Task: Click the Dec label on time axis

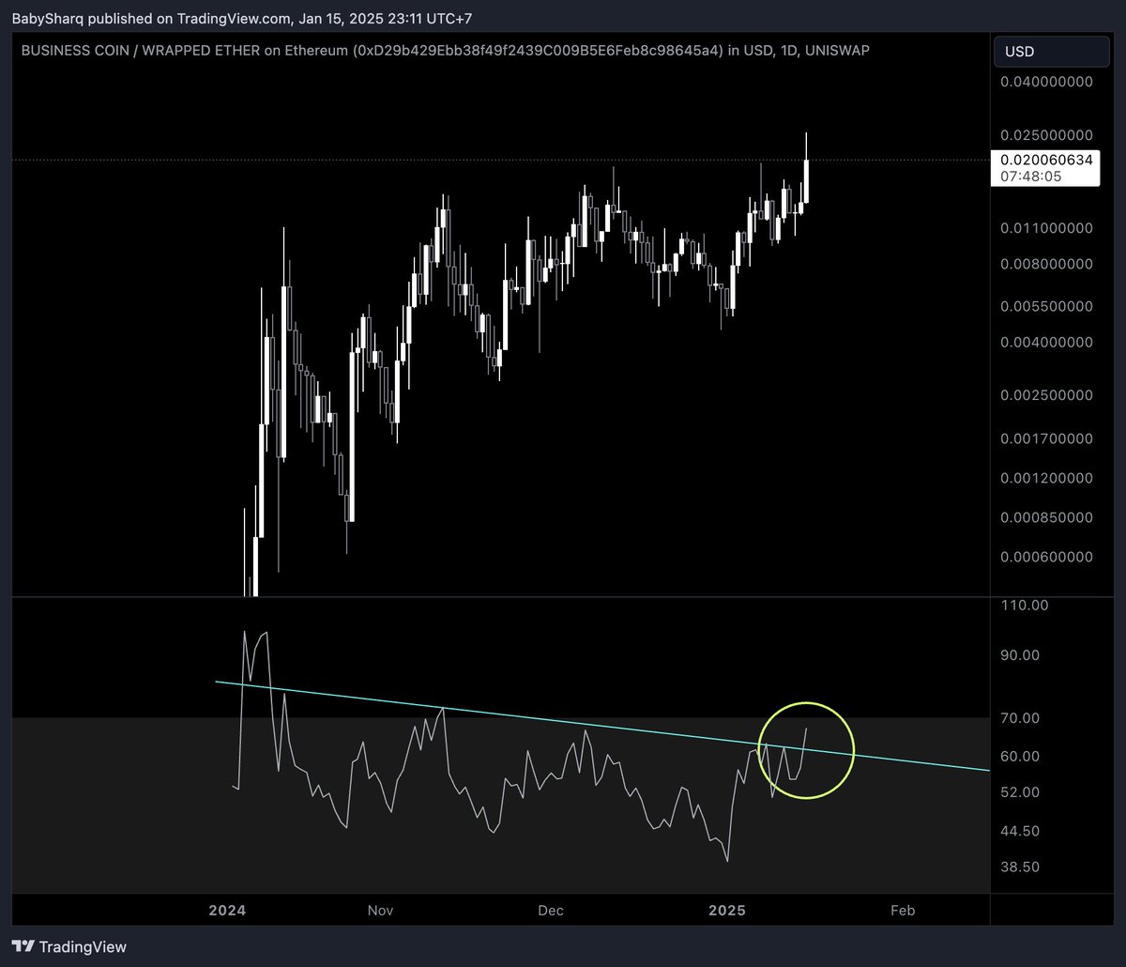Action: coord(550,910)
